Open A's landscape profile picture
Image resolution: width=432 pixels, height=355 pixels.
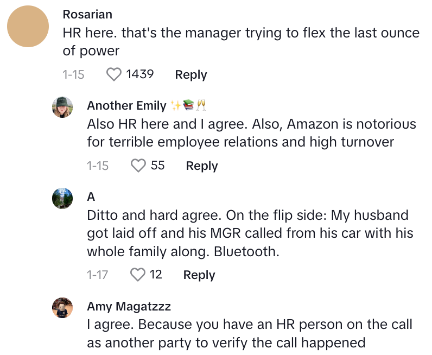pos(62,199)
